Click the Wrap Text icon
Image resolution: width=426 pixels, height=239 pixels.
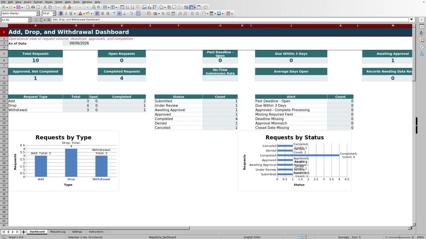[131, 13]
